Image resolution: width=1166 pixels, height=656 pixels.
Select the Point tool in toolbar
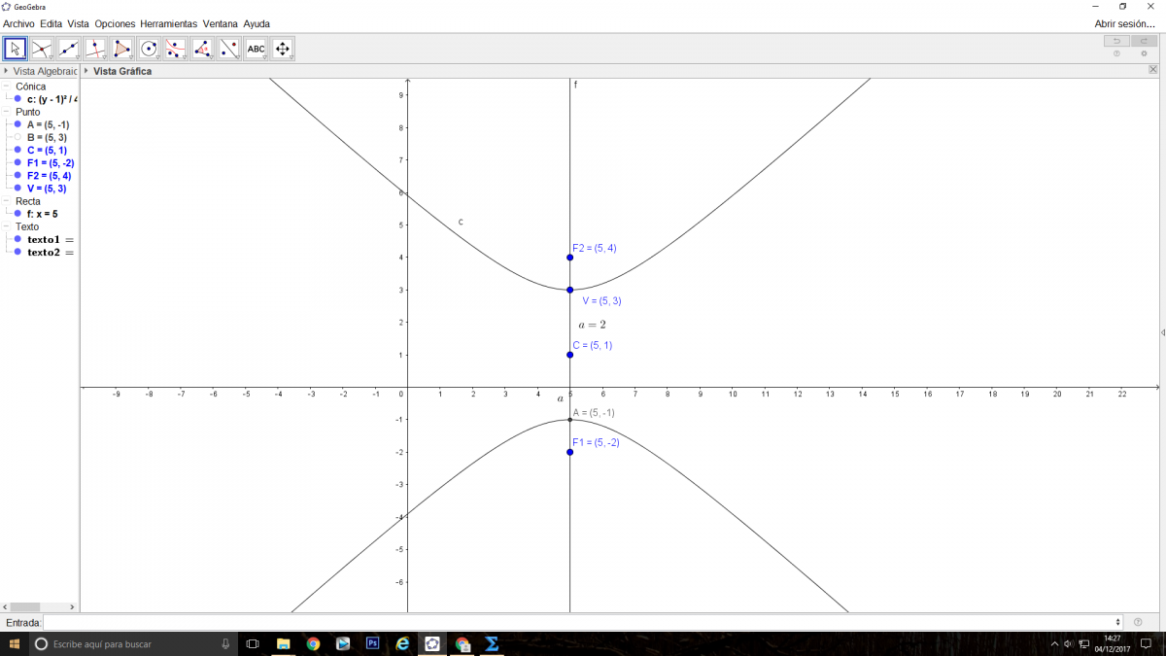(42, 49)
